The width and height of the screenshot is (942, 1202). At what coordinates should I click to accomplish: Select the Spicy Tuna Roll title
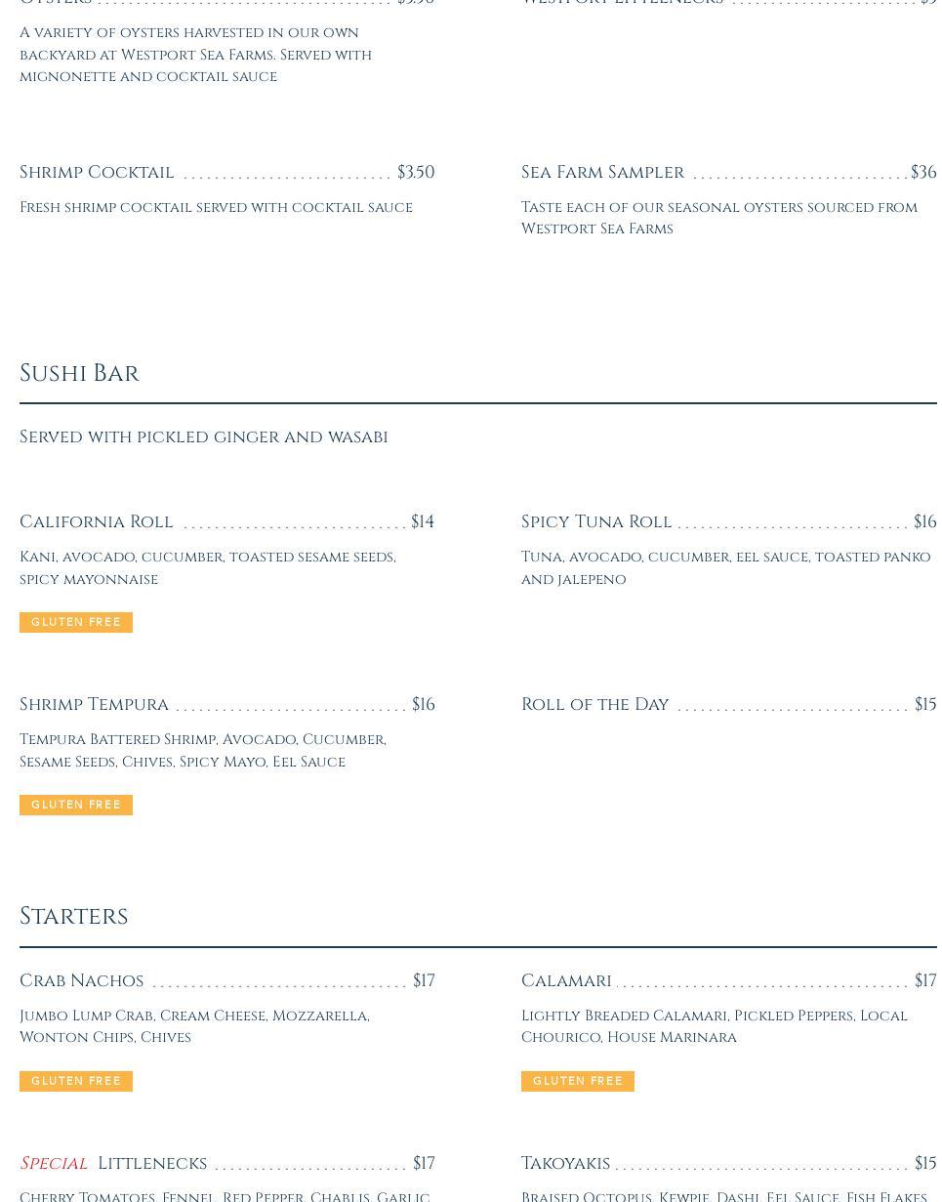pyautogui.click(x=596, y=522)
